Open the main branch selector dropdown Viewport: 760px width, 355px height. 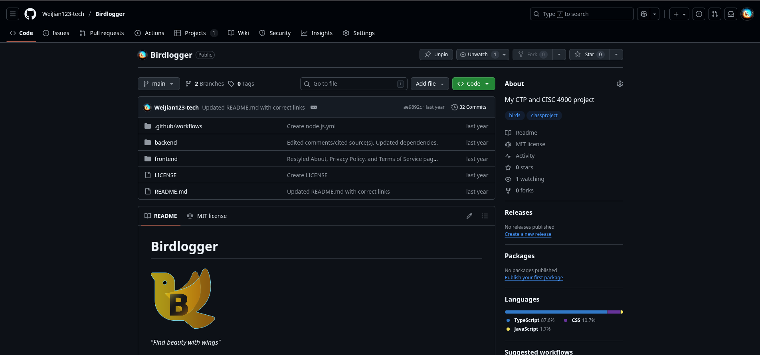(159, 84)
